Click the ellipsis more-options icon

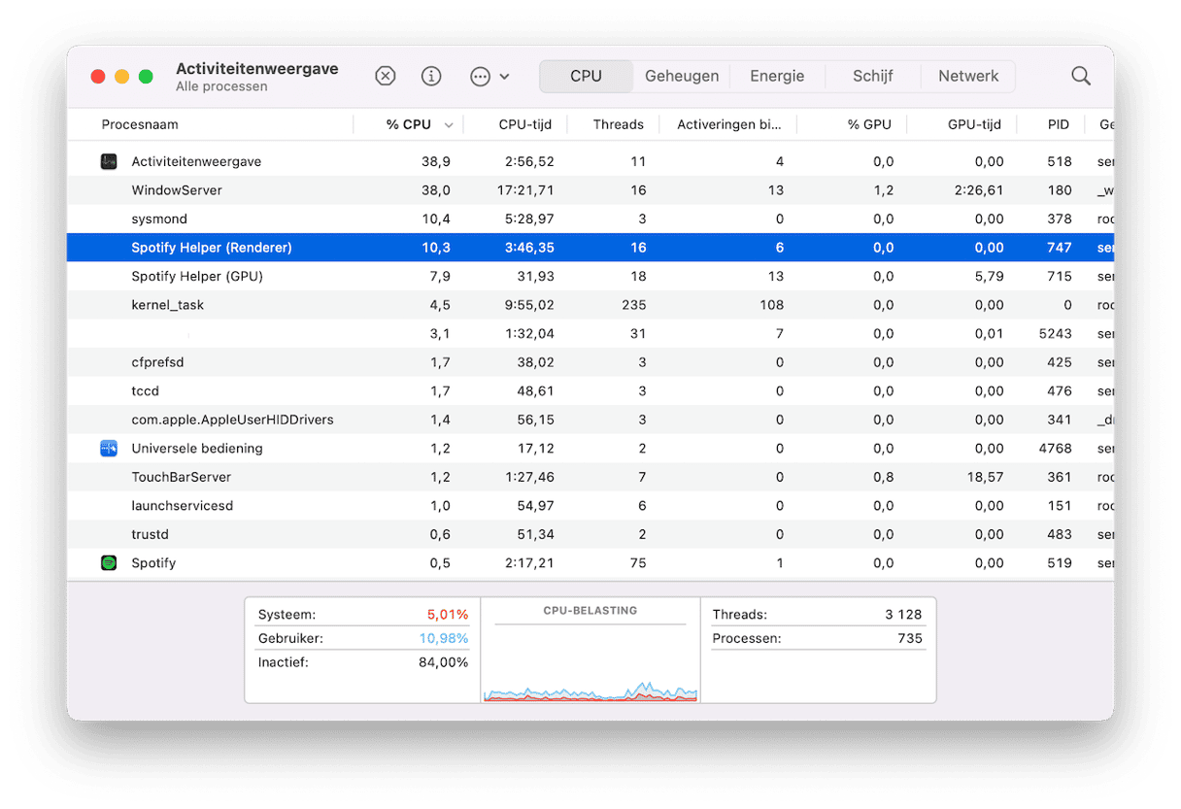coord(480,77)
